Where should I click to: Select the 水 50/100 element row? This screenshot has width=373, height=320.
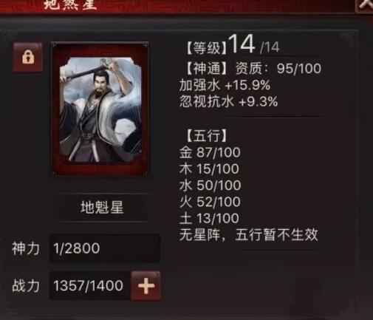[210, 185]
